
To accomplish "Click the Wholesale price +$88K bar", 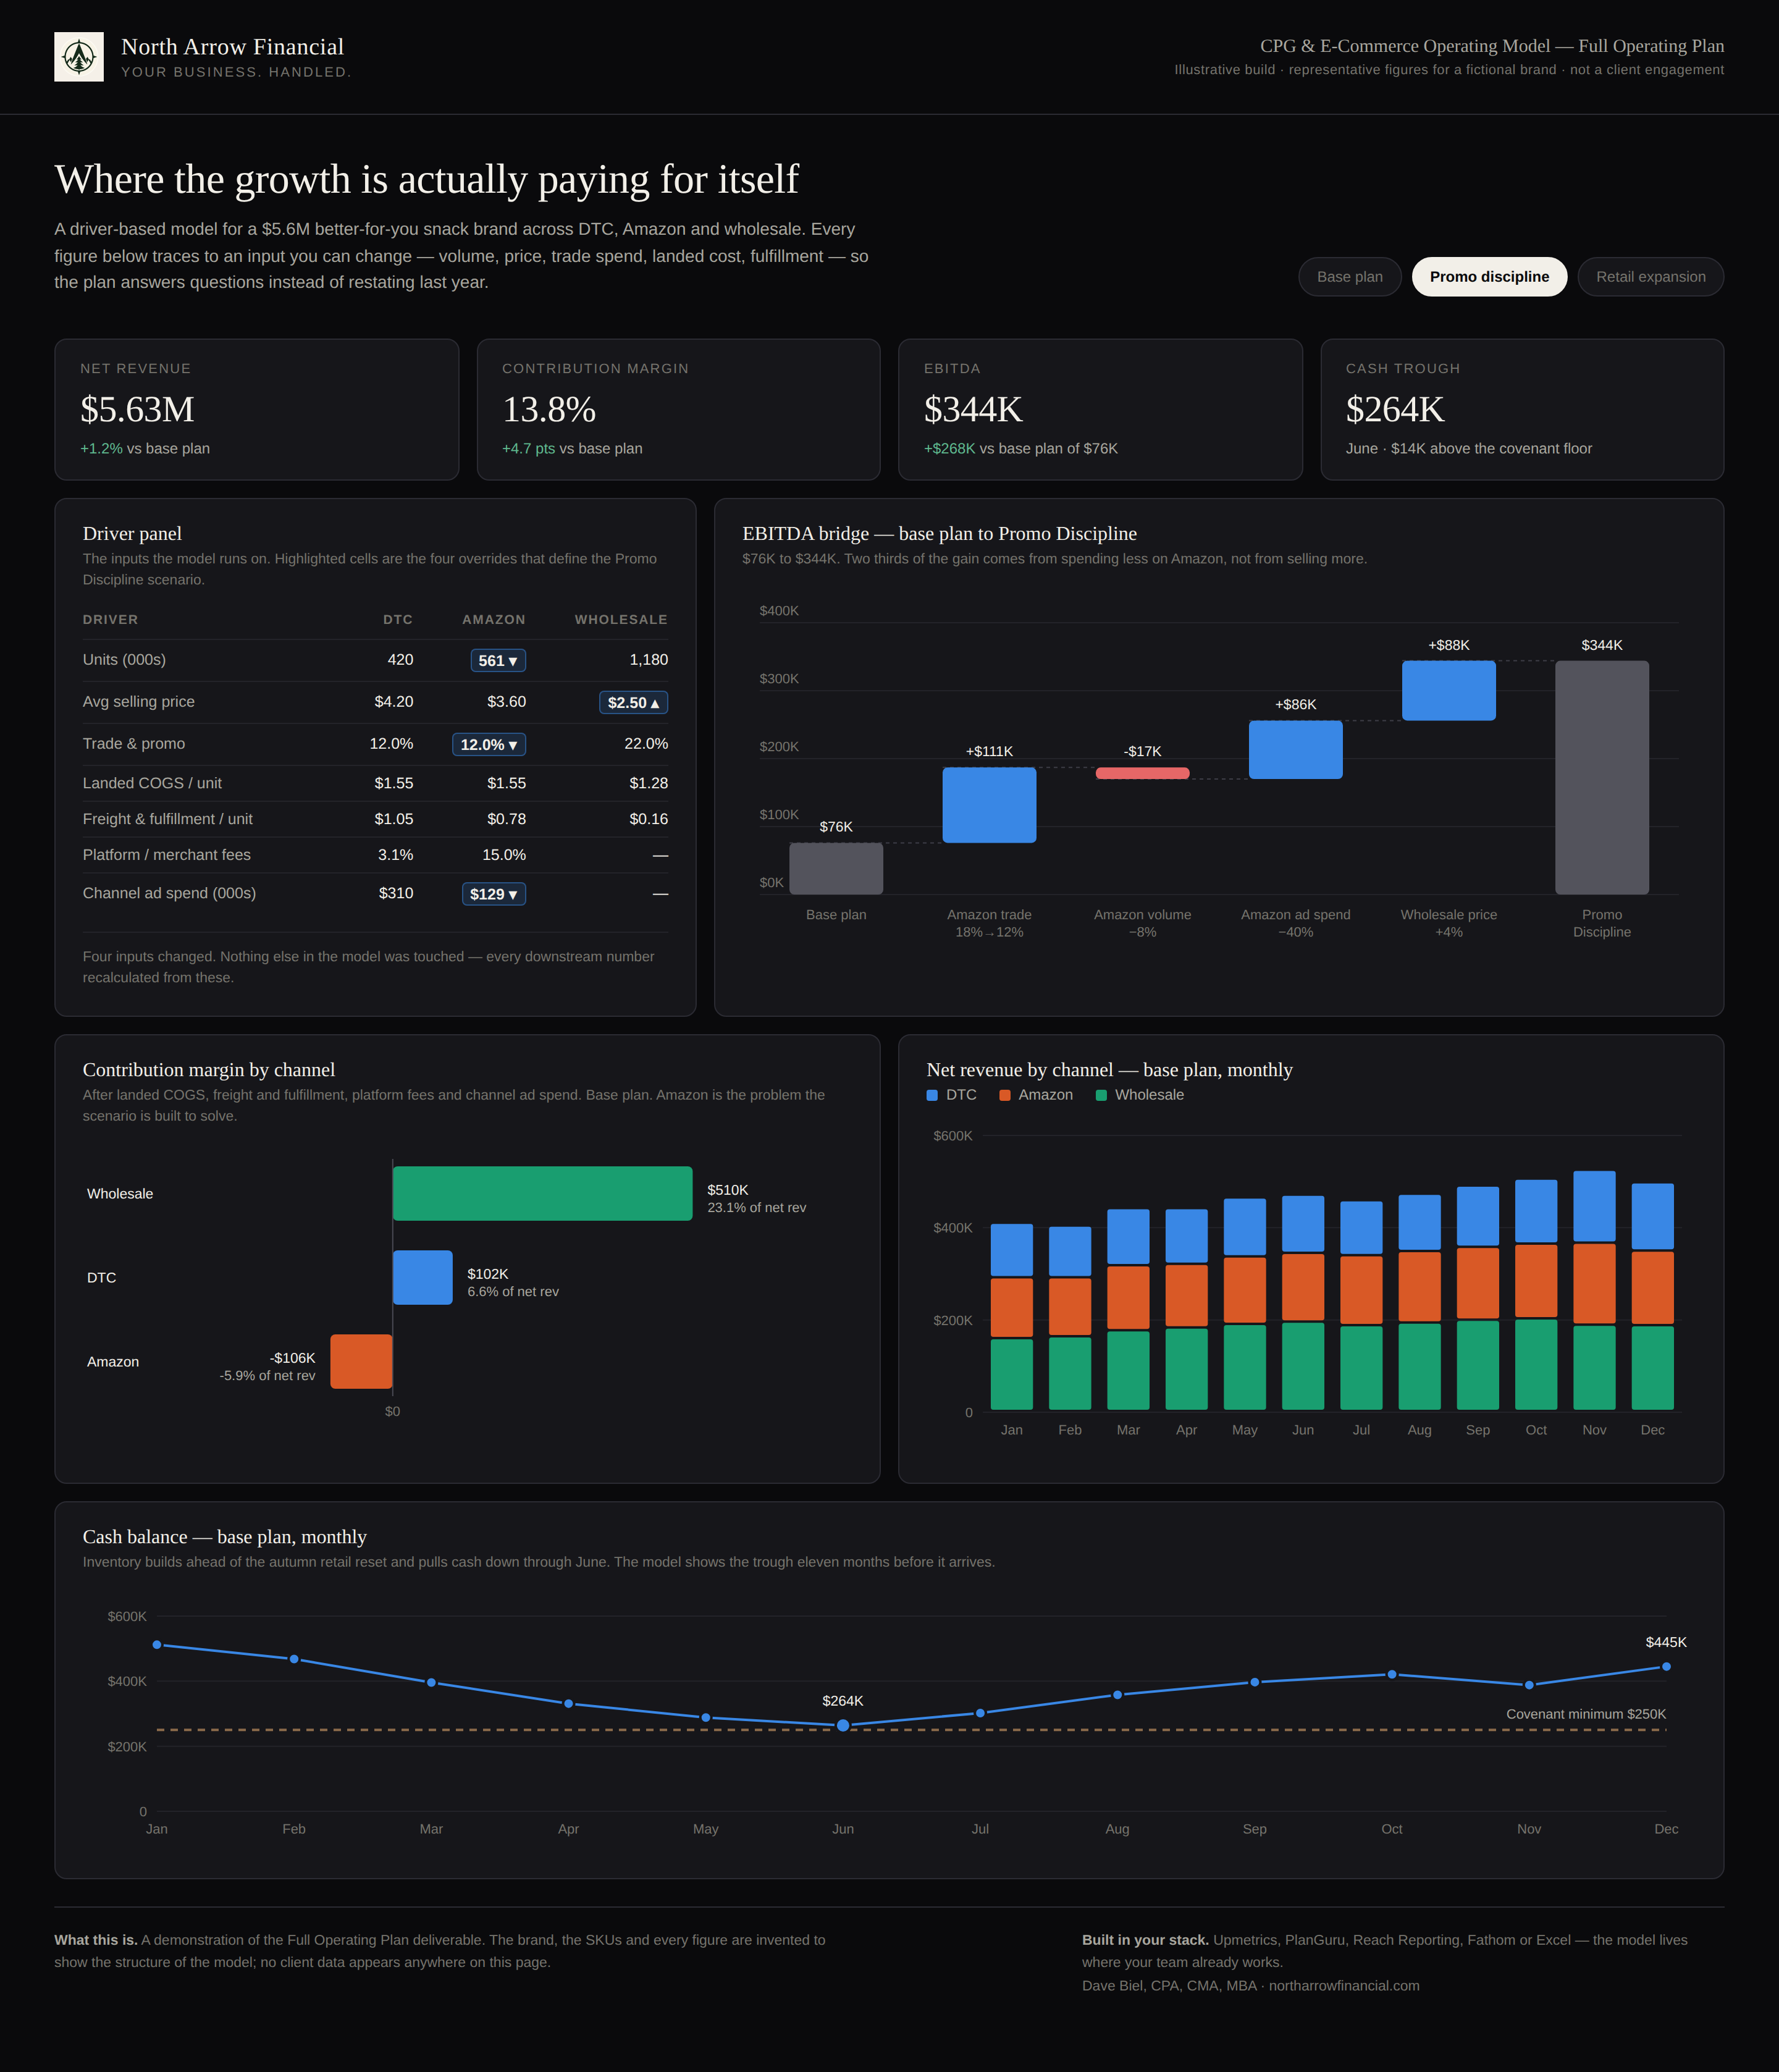I will (1448, 691).
